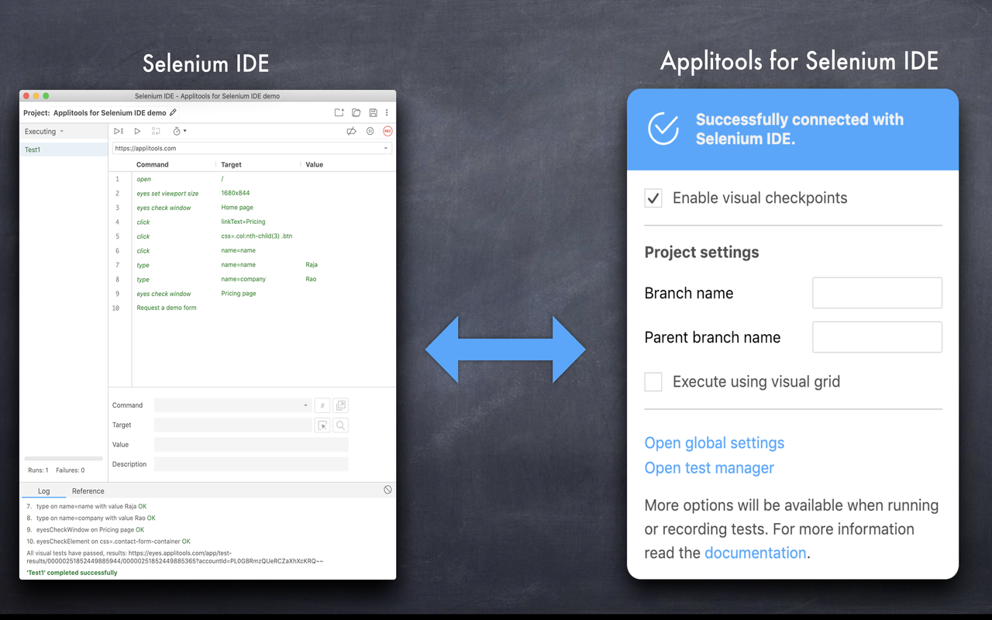Run the current test
Viewport: 992px width, 620px height.
pyautogui.click(x=137, y=132)
